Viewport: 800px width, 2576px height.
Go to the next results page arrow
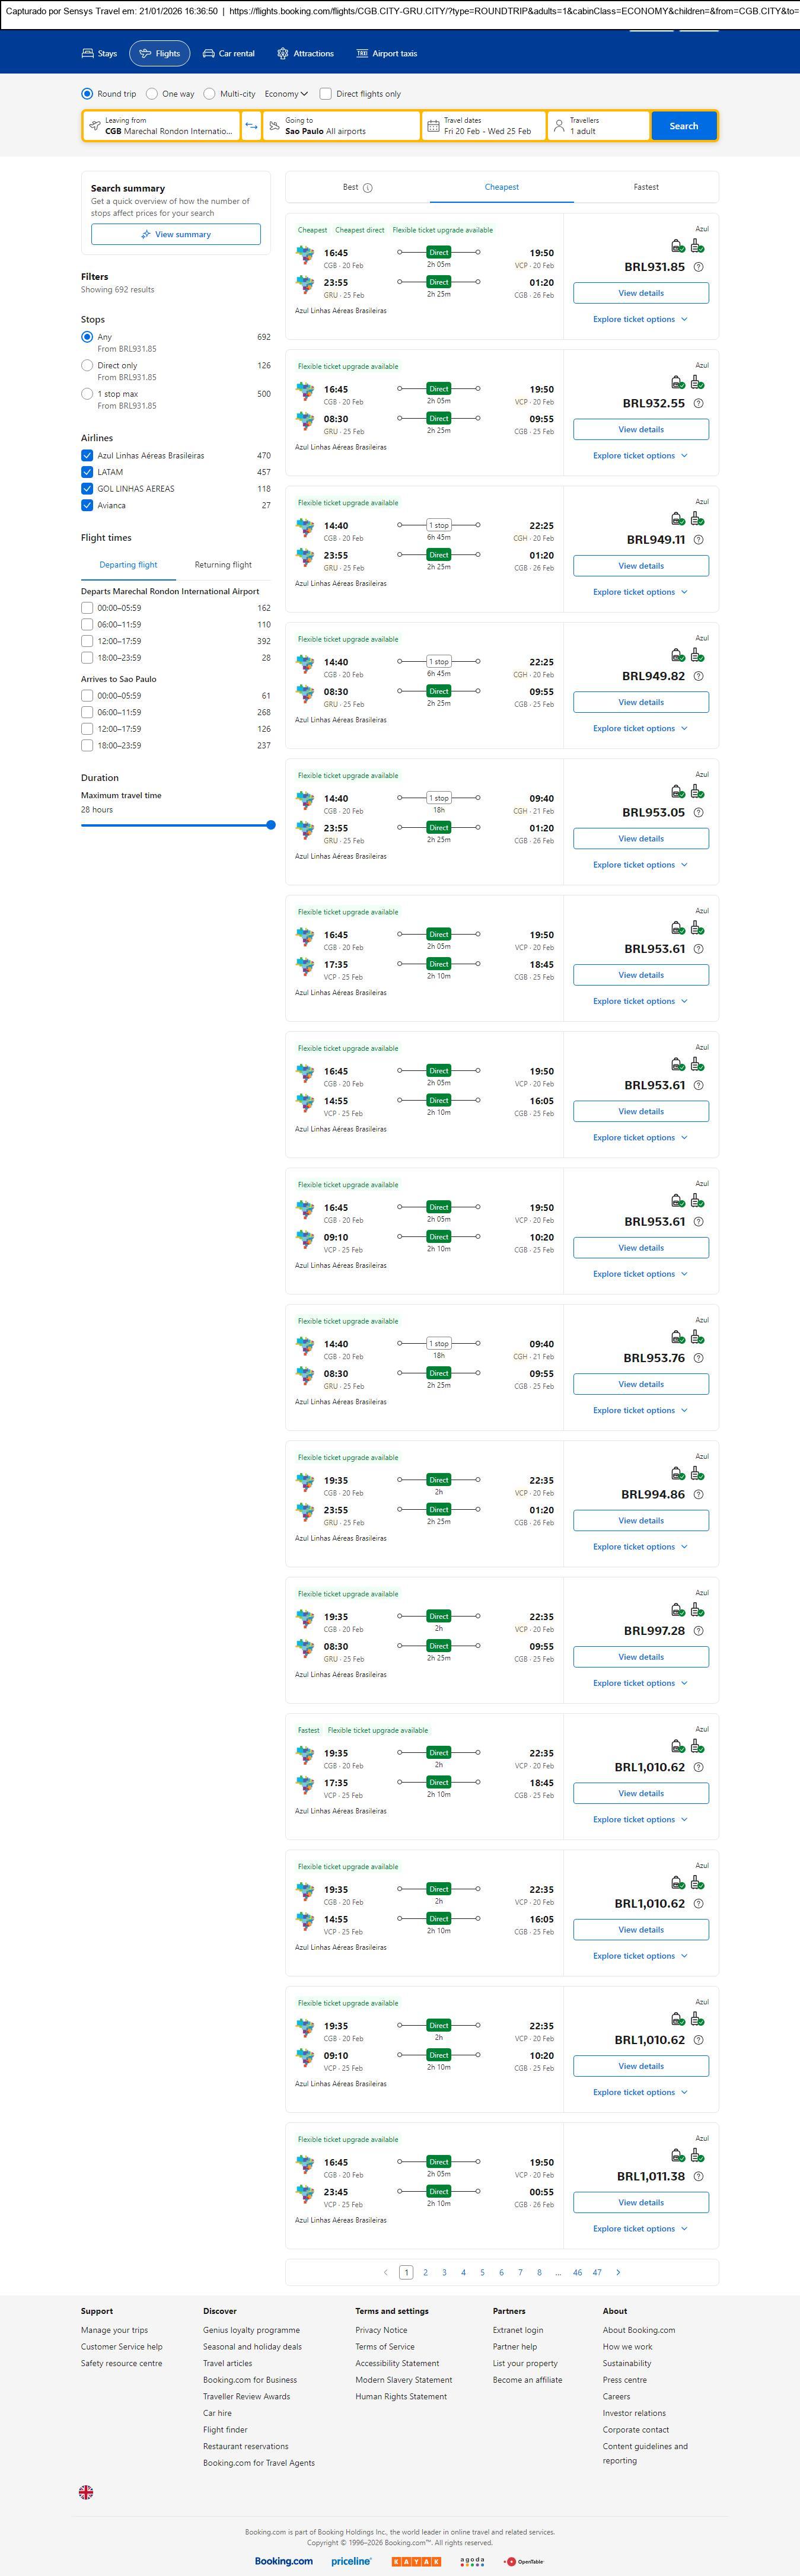click(618, 2272)
